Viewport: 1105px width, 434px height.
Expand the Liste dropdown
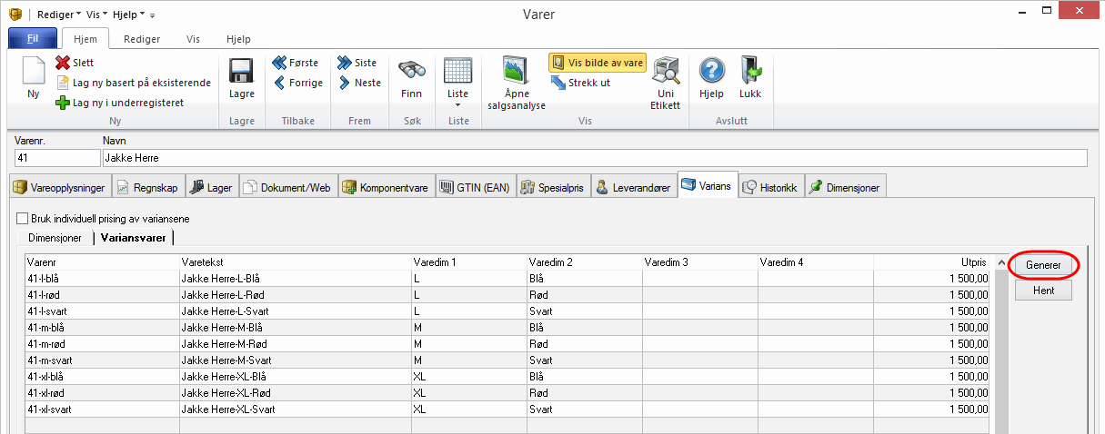(x=457, y=104)
